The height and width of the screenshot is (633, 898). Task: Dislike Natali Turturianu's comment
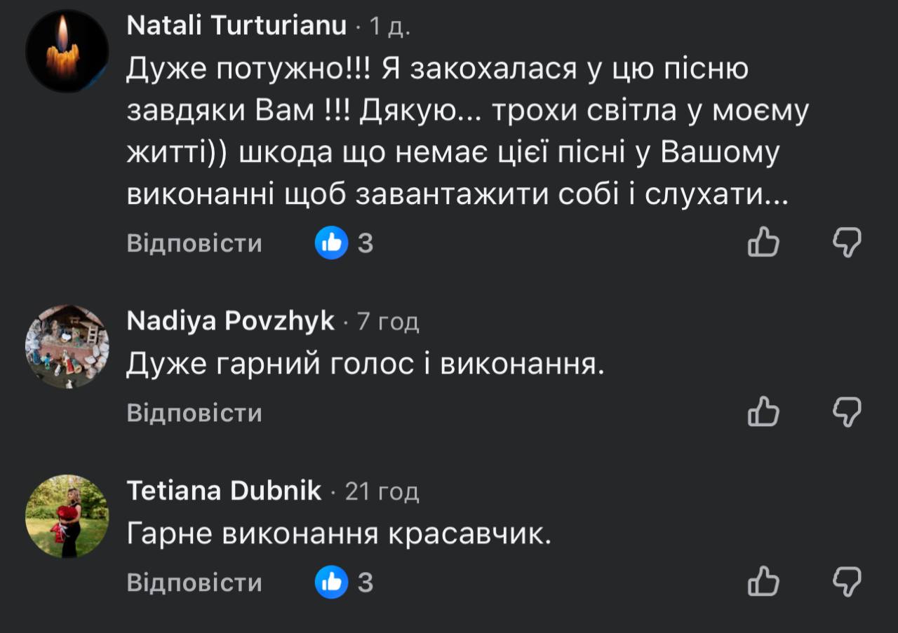[847, 243]
